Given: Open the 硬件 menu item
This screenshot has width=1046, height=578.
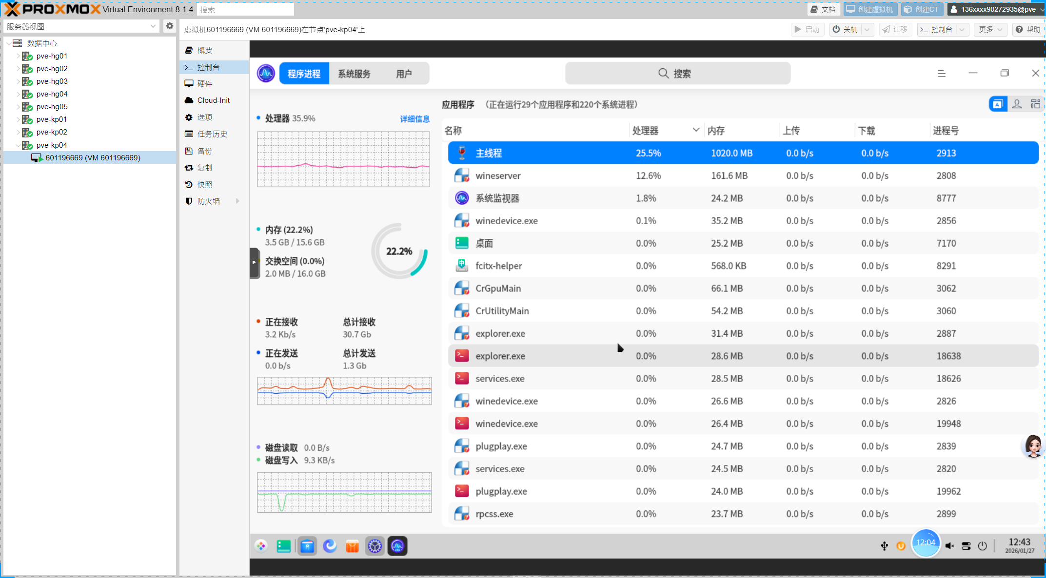Looking at the screenshot, I should [x=214, y=84].
